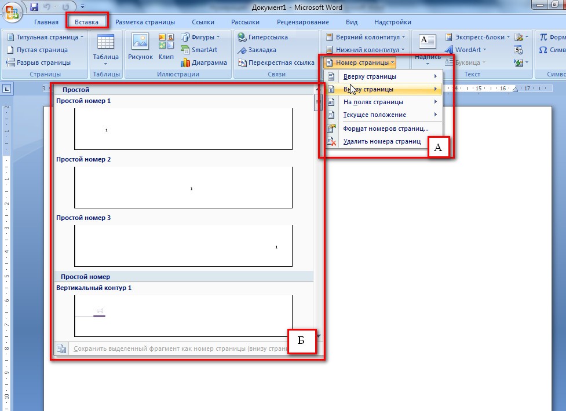Expand the Нижний колонтитул menu

click(x=365, y=50)
